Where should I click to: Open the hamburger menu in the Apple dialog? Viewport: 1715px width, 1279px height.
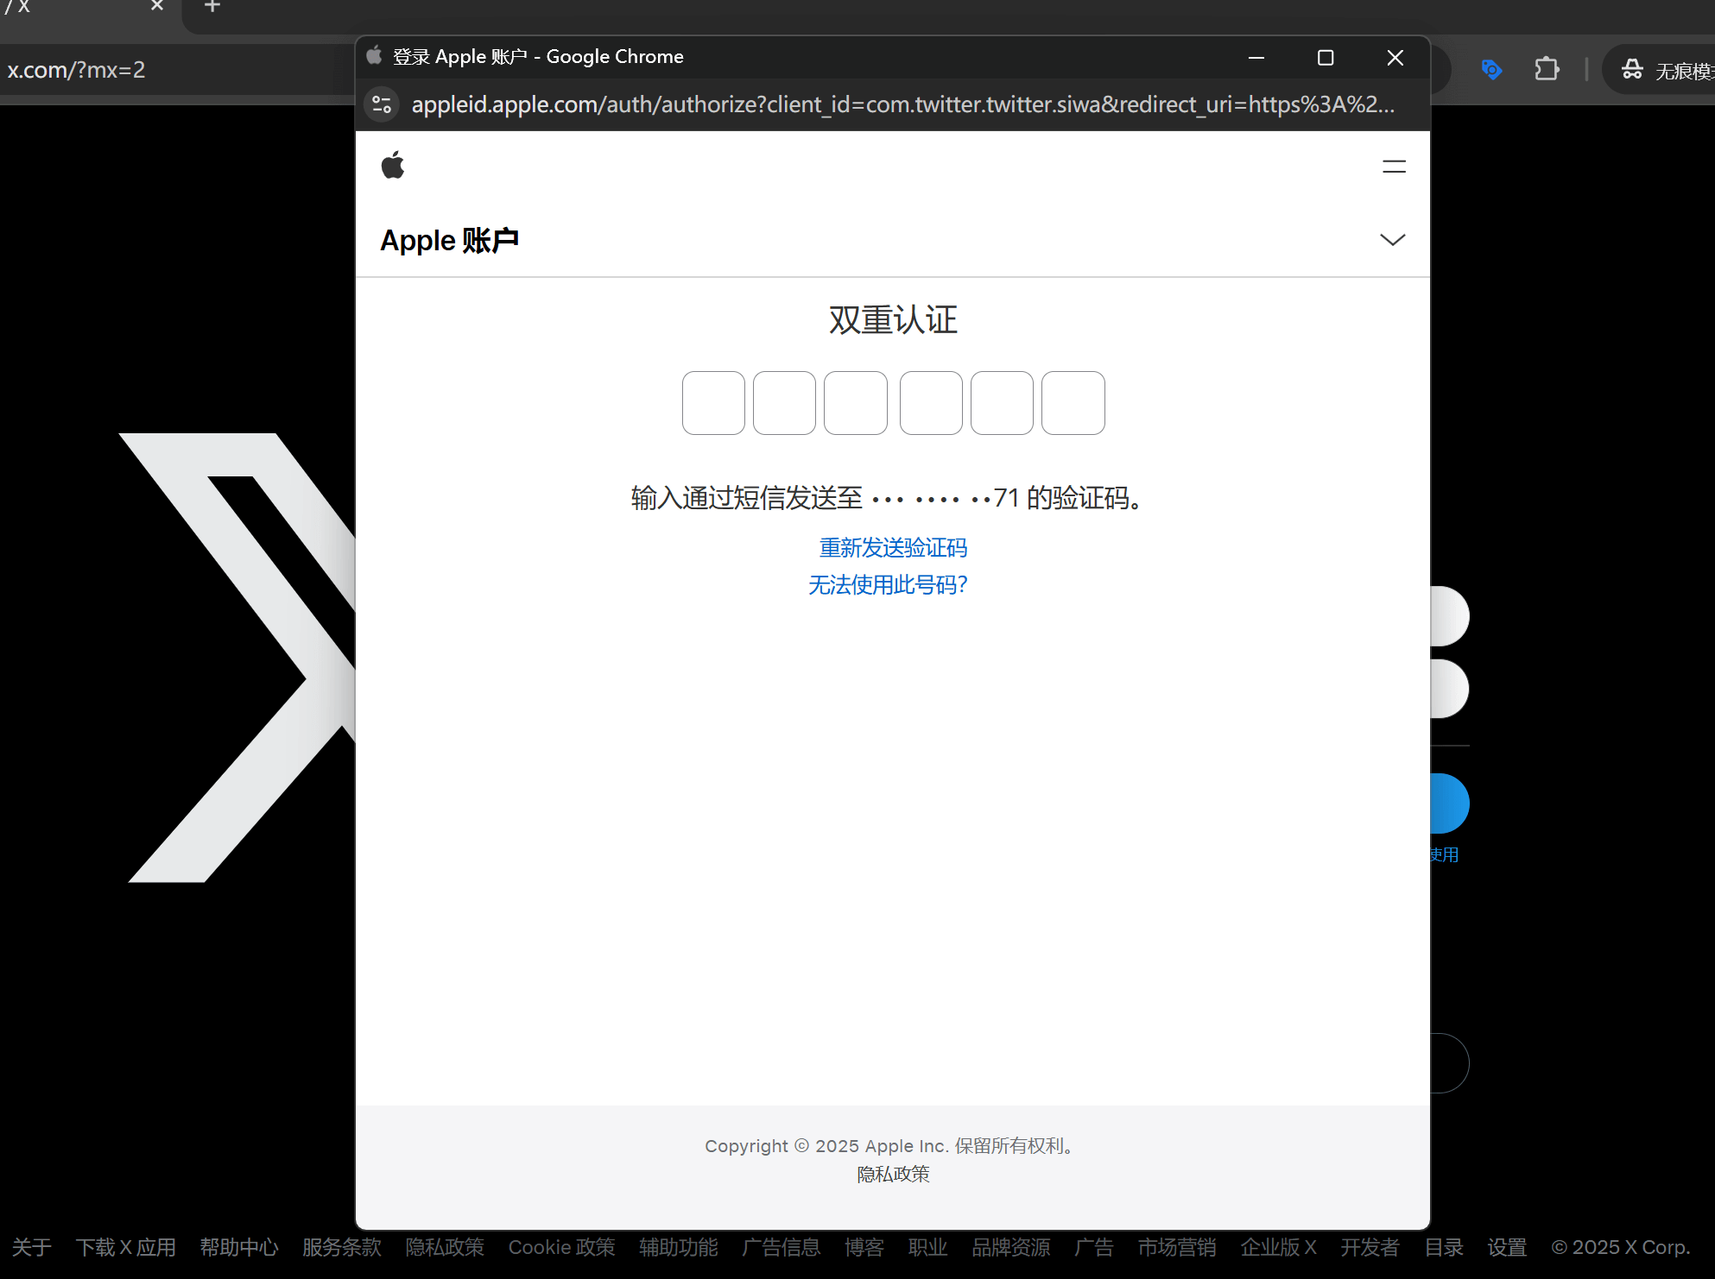click(x=1395, y=166)
